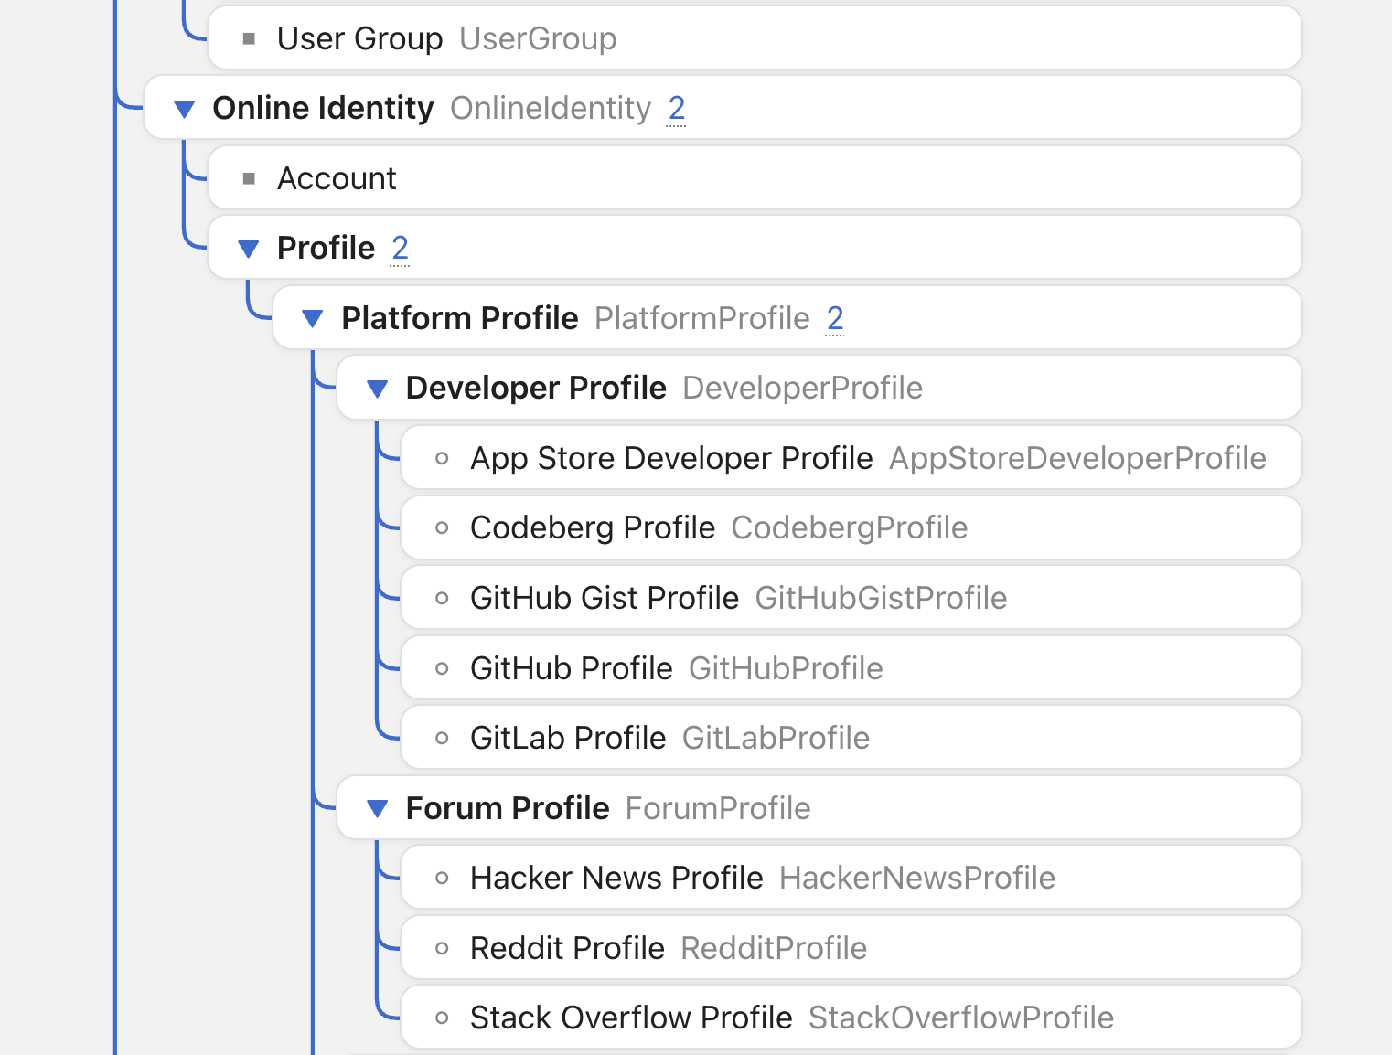Collapse the Forum Profile node
The image size is (1392, 1055).
pyautogui.click(x=377, y=809)
